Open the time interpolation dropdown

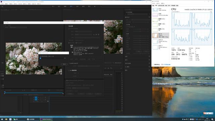coord(81,88)
